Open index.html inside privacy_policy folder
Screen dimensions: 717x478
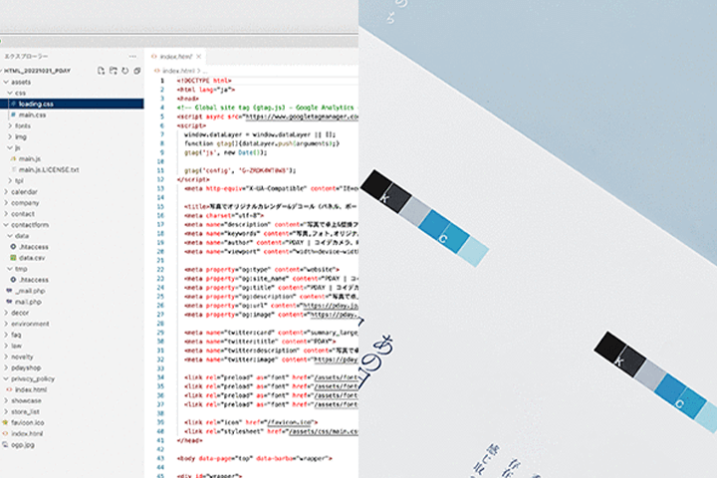[31, 389]
